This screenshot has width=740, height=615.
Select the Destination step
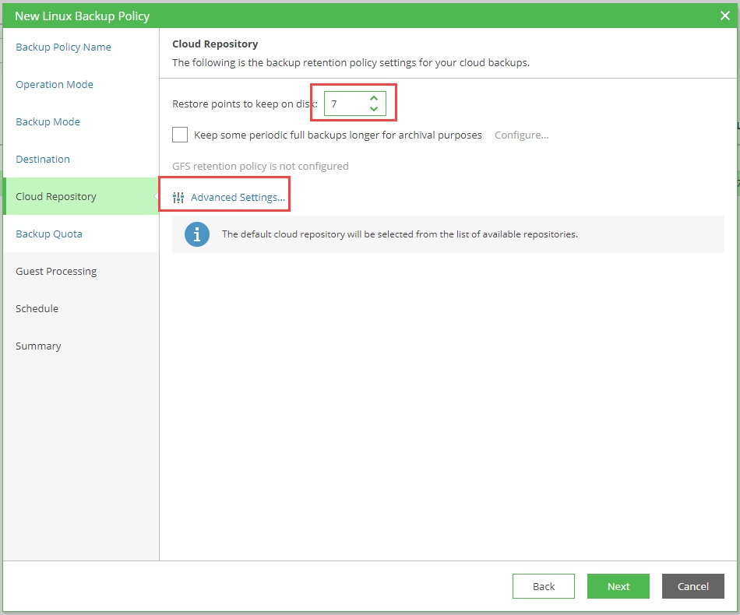[43, 160]
